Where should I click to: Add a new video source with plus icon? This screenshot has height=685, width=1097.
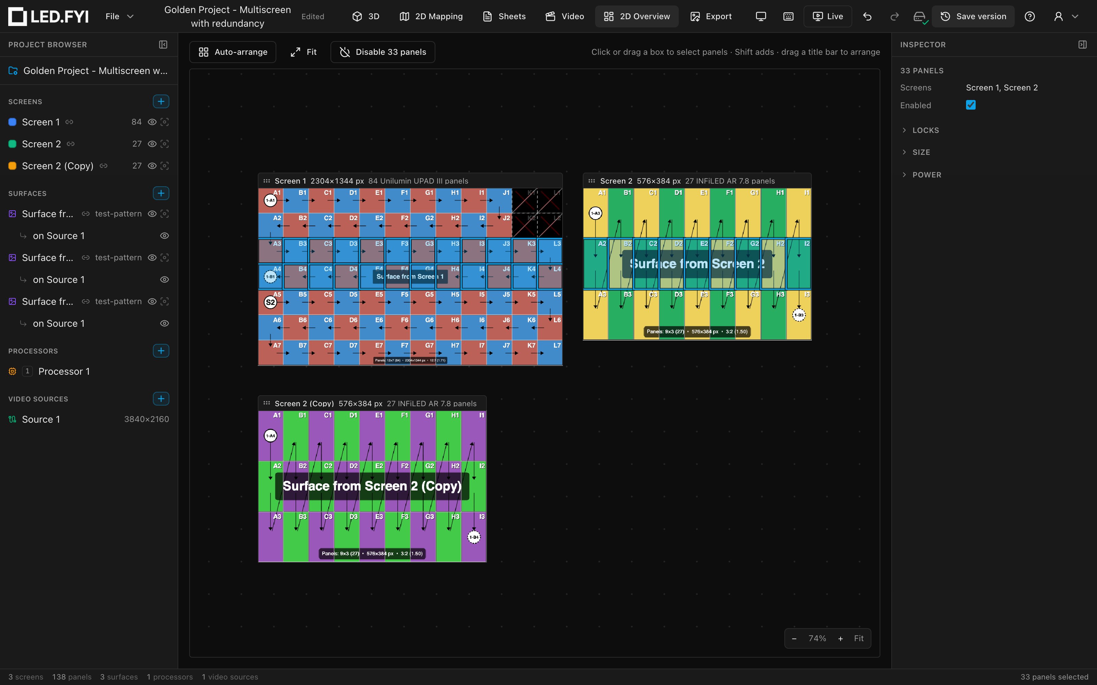[x=161, y=399]
